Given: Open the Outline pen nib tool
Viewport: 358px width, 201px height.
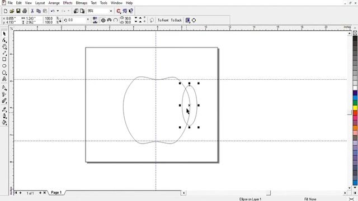Looking at the screenshot, I should click(x=4, y=116).
